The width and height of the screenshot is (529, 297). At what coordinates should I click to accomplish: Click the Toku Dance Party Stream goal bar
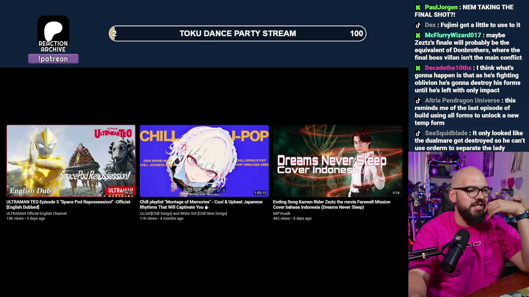(238, 33)
